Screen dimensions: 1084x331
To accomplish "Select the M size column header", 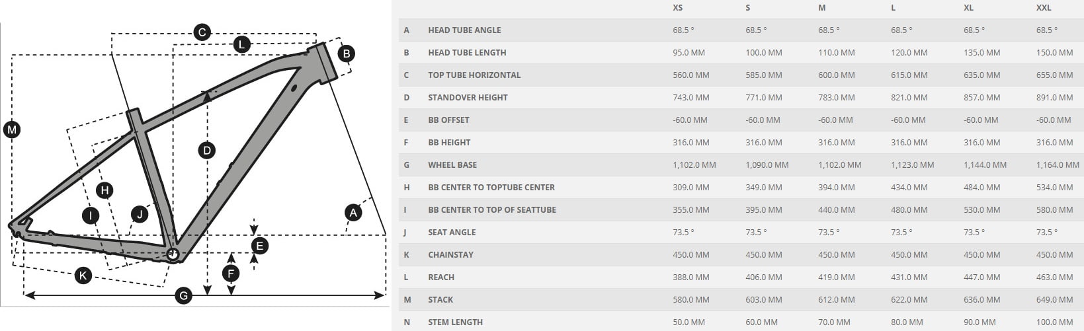I will click(x=822, y=8).
